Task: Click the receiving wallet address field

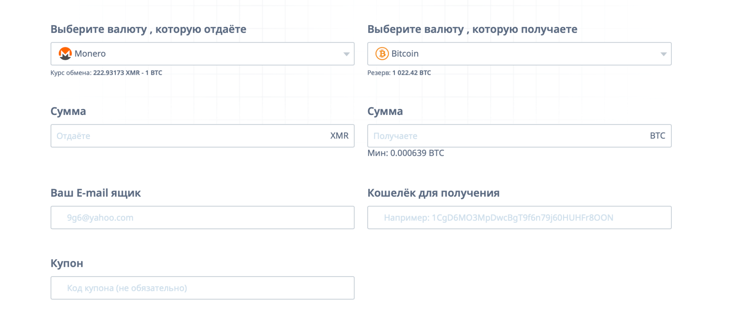Action: 519,217
